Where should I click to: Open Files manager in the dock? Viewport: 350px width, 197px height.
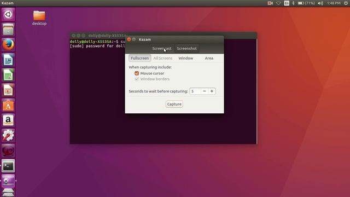(x=8, y=30)
